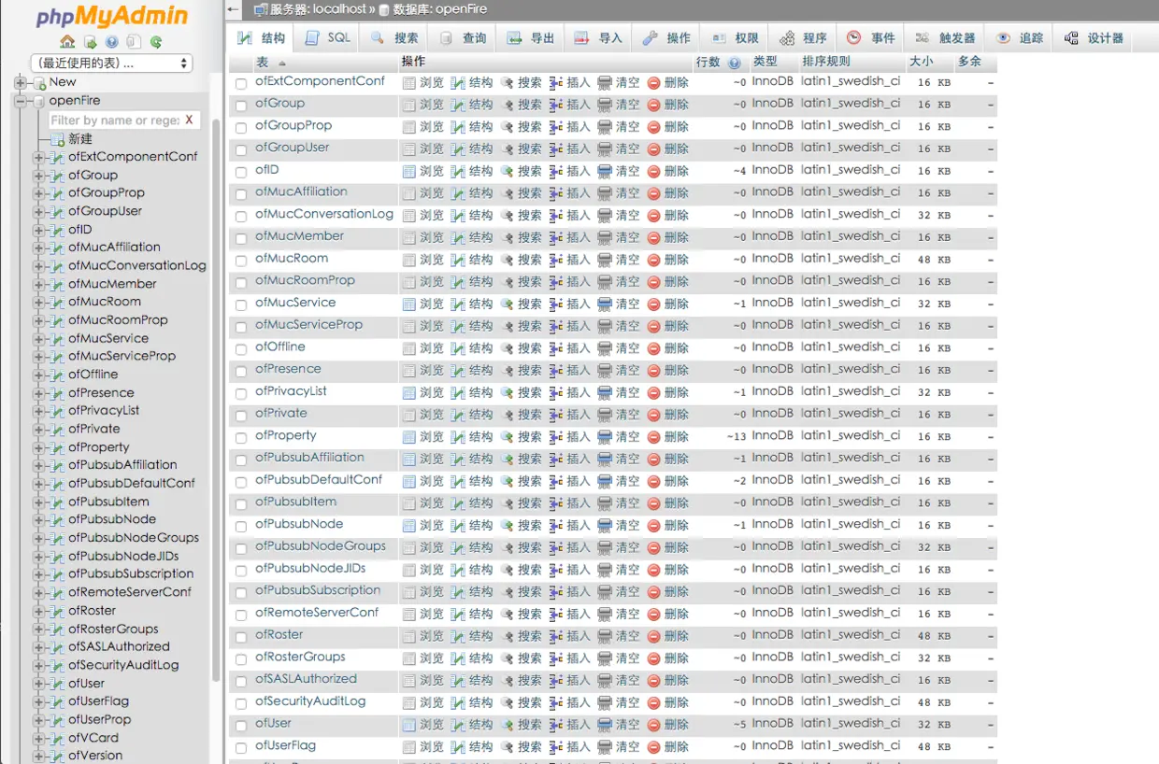Image resolution: width=1159 pixels, height=764 pixels.
Task: Click search icon for ofMucRoom row
Action: click(507, 260)
